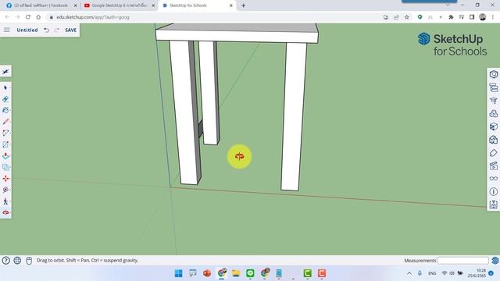Redo the last undone action
The width and height of the screenshot is (500, 281).
point(56,30)
